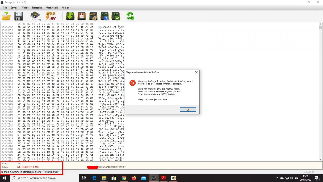Image resolution: width=323 pixels, height=182 pixels.
Task: Open File Explorer from the taskbar
Action: tap(104, 178)
